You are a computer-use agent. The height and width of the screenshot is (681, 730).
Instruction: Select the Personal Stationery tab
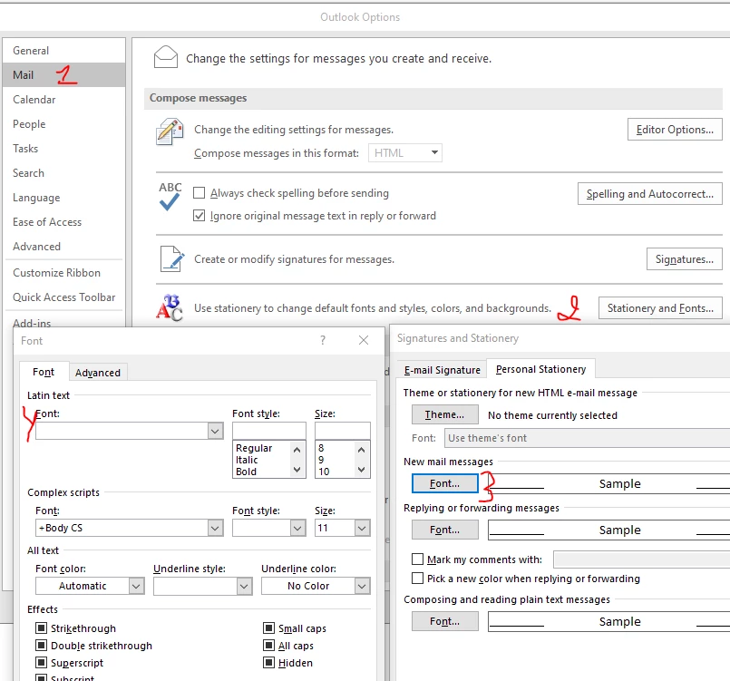pos(540,369)
